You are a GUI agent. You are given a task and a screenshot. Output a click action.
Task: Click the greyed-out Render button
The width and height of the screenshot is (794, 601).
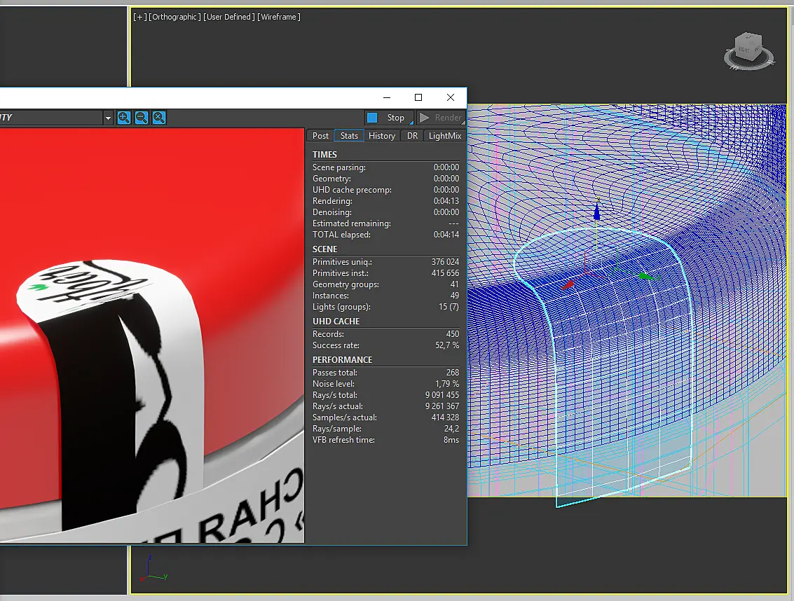coord(441,118)
